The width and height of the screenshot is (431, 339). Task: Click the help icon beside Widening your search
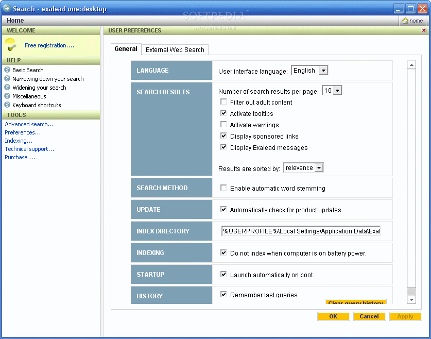click(x=7, y=87)
